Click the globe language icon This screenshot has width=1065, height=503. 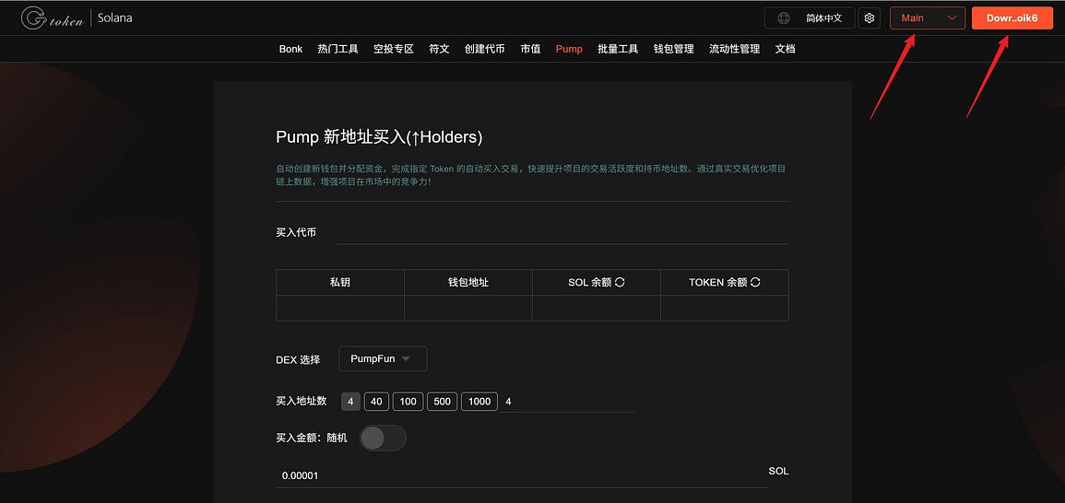point(784,18)
